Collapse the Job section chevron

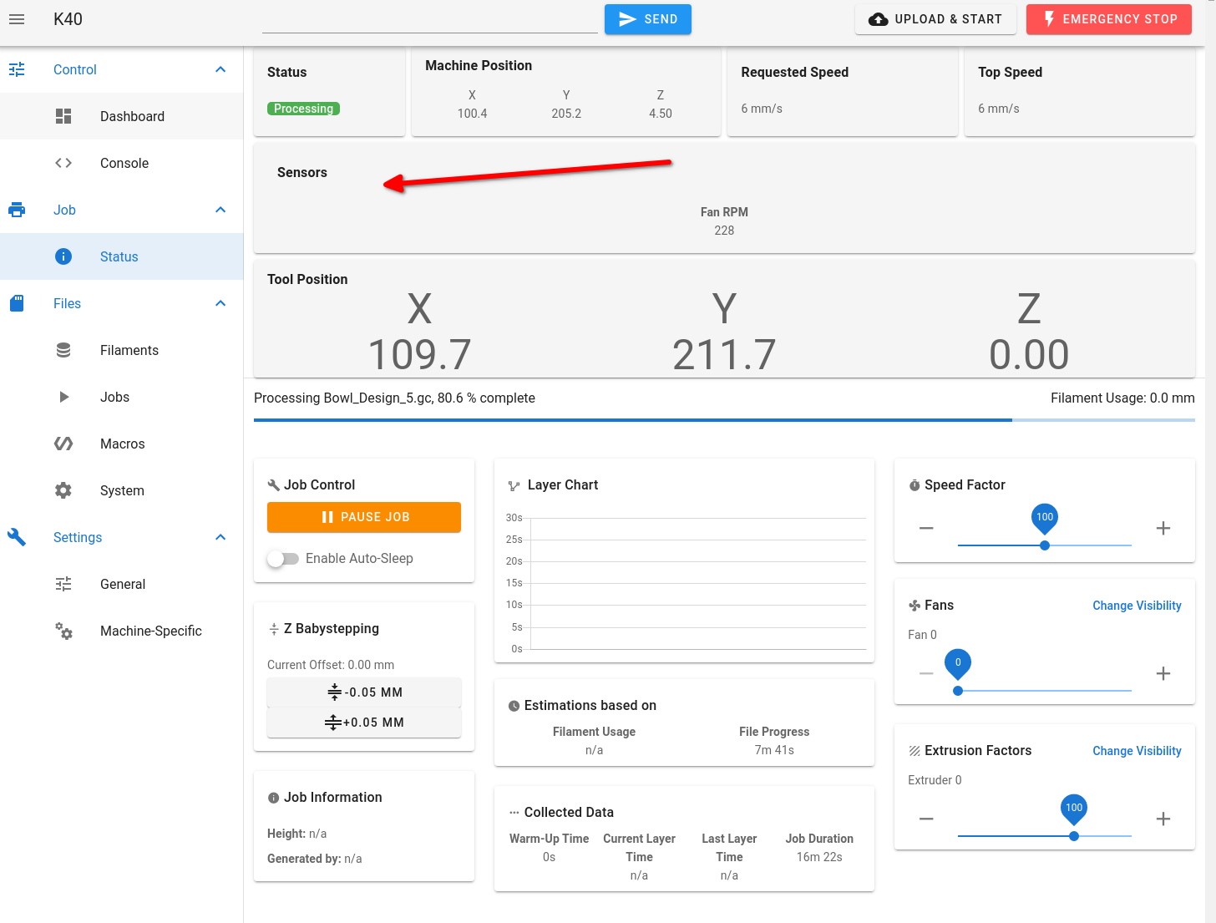pos(220,210)
